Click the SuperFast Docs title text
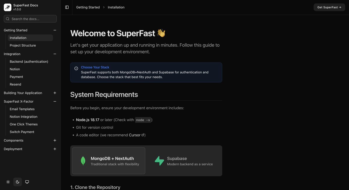The height and width of the screenshot is (190, 349). click(26, 5)
